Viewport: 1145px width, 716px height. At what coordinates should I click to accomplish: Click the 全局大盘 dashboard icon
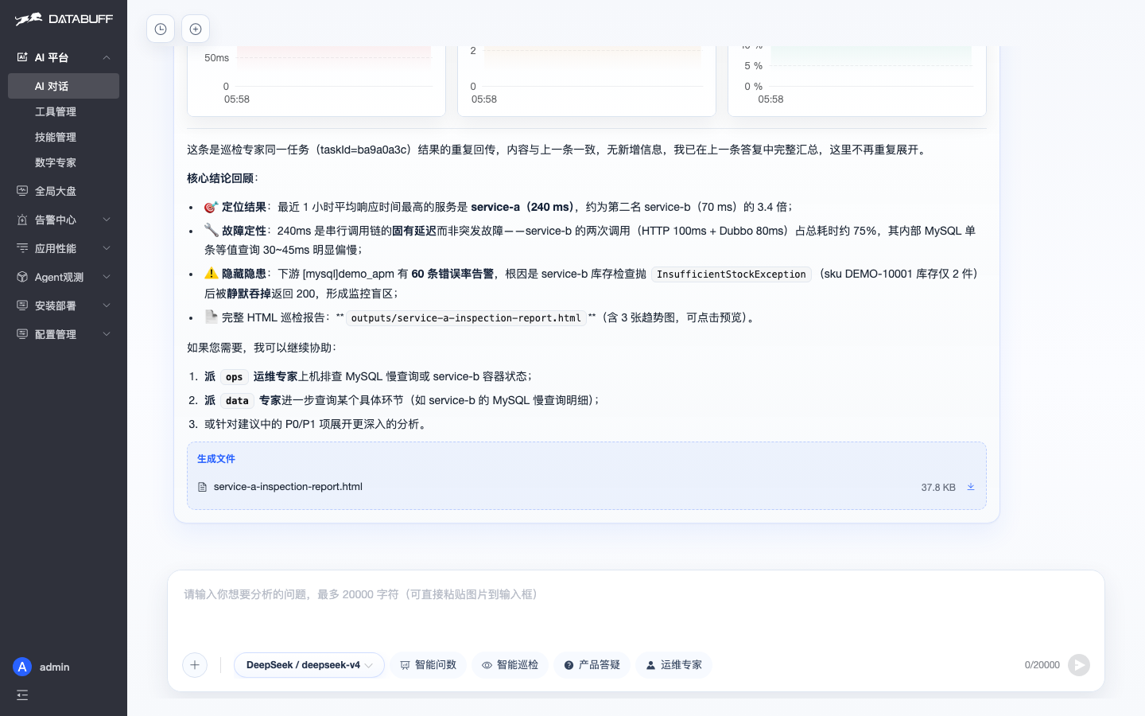(22, 191)
